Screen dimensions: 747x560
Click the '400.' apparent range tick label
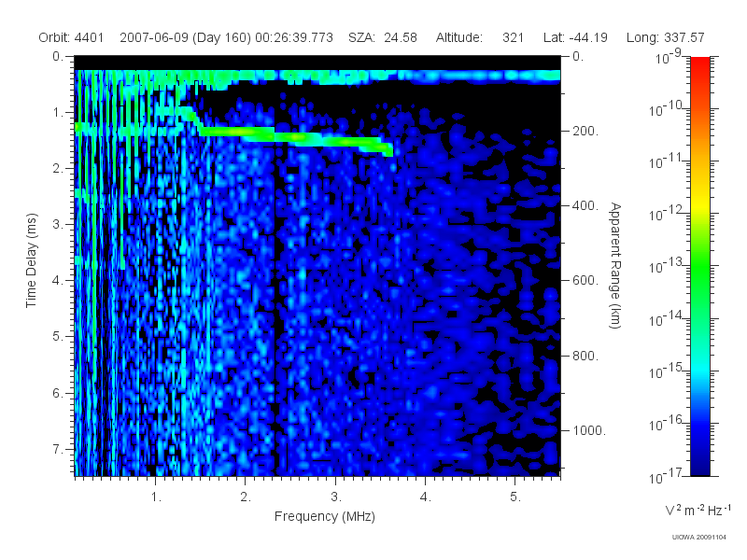[x=585, y=205]
